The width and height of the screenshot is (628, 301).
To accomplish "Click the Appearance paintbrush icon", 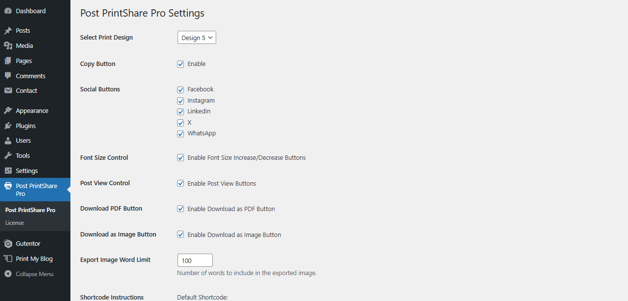I will [x=8, y=110].
